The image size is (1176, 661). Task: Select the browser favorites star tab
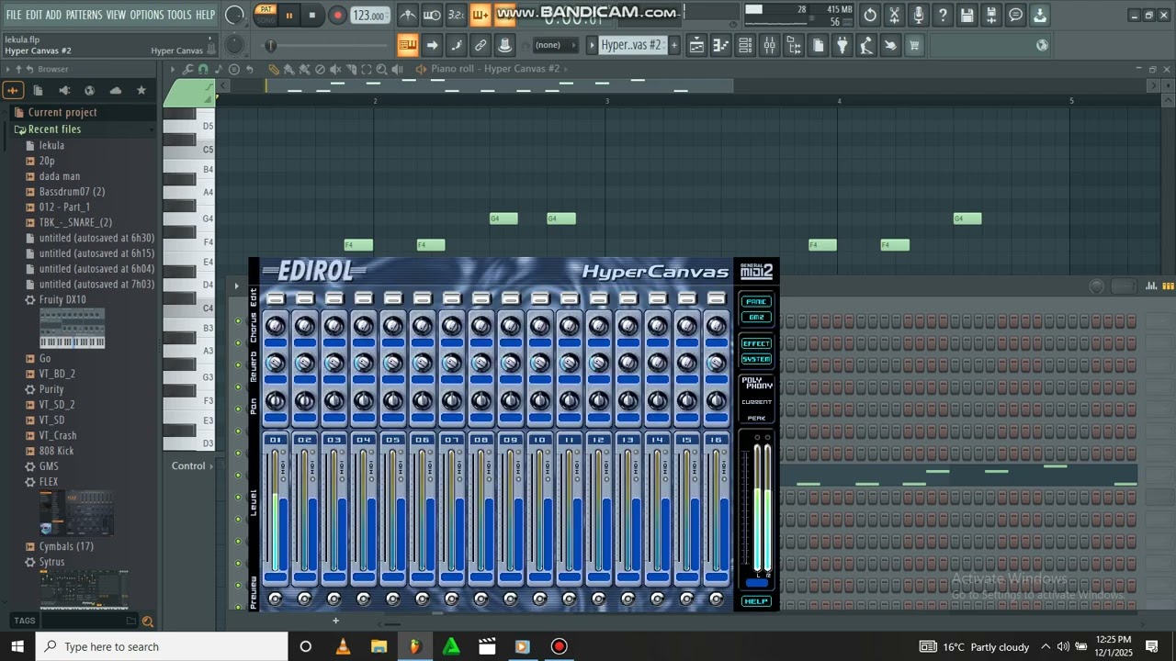click(141, 90)
